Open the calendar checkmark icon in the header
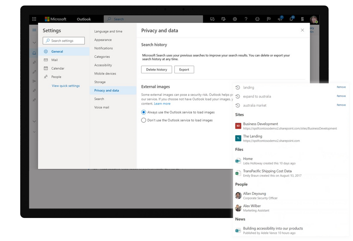The height and width of the screenshot is (241, 353). [x=224, y=19]
